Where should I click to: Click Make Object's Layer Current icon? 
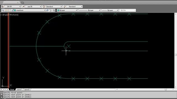(x=47, y=10)
